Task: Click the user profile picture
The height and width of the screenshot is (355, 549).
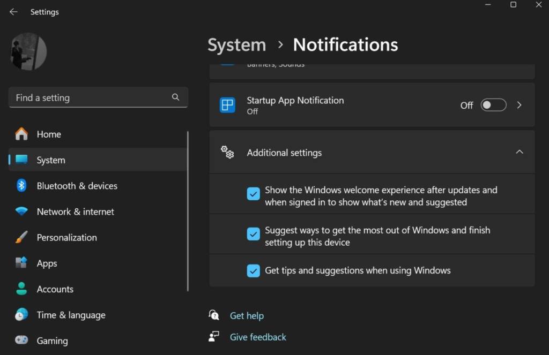Action: coord(28,51)
